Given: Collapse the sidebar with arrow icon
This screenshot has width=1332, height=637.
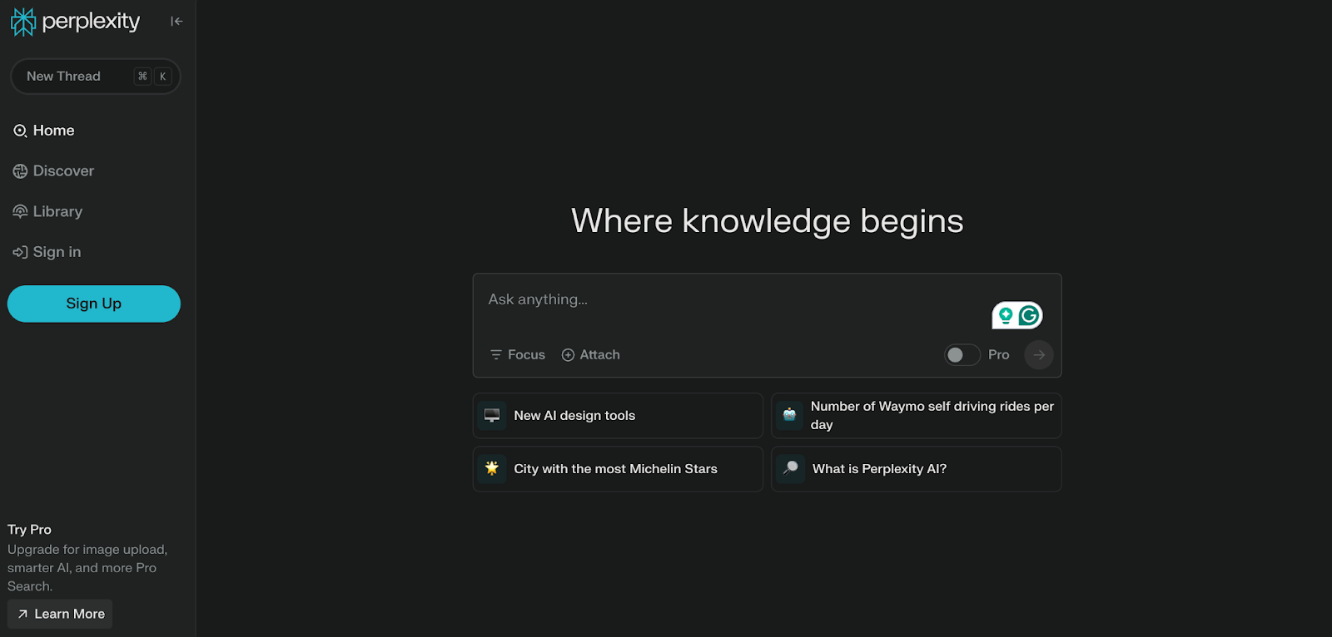Looking at the screenshot, I should point(176,22).
